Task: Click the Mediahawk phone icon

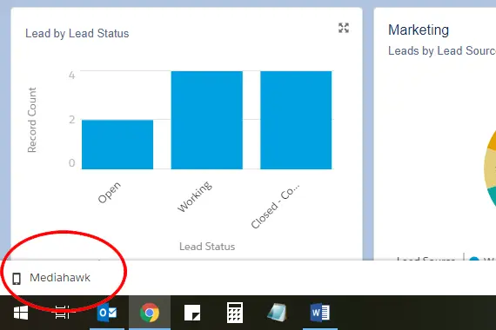Action: (x=17, y=279)
